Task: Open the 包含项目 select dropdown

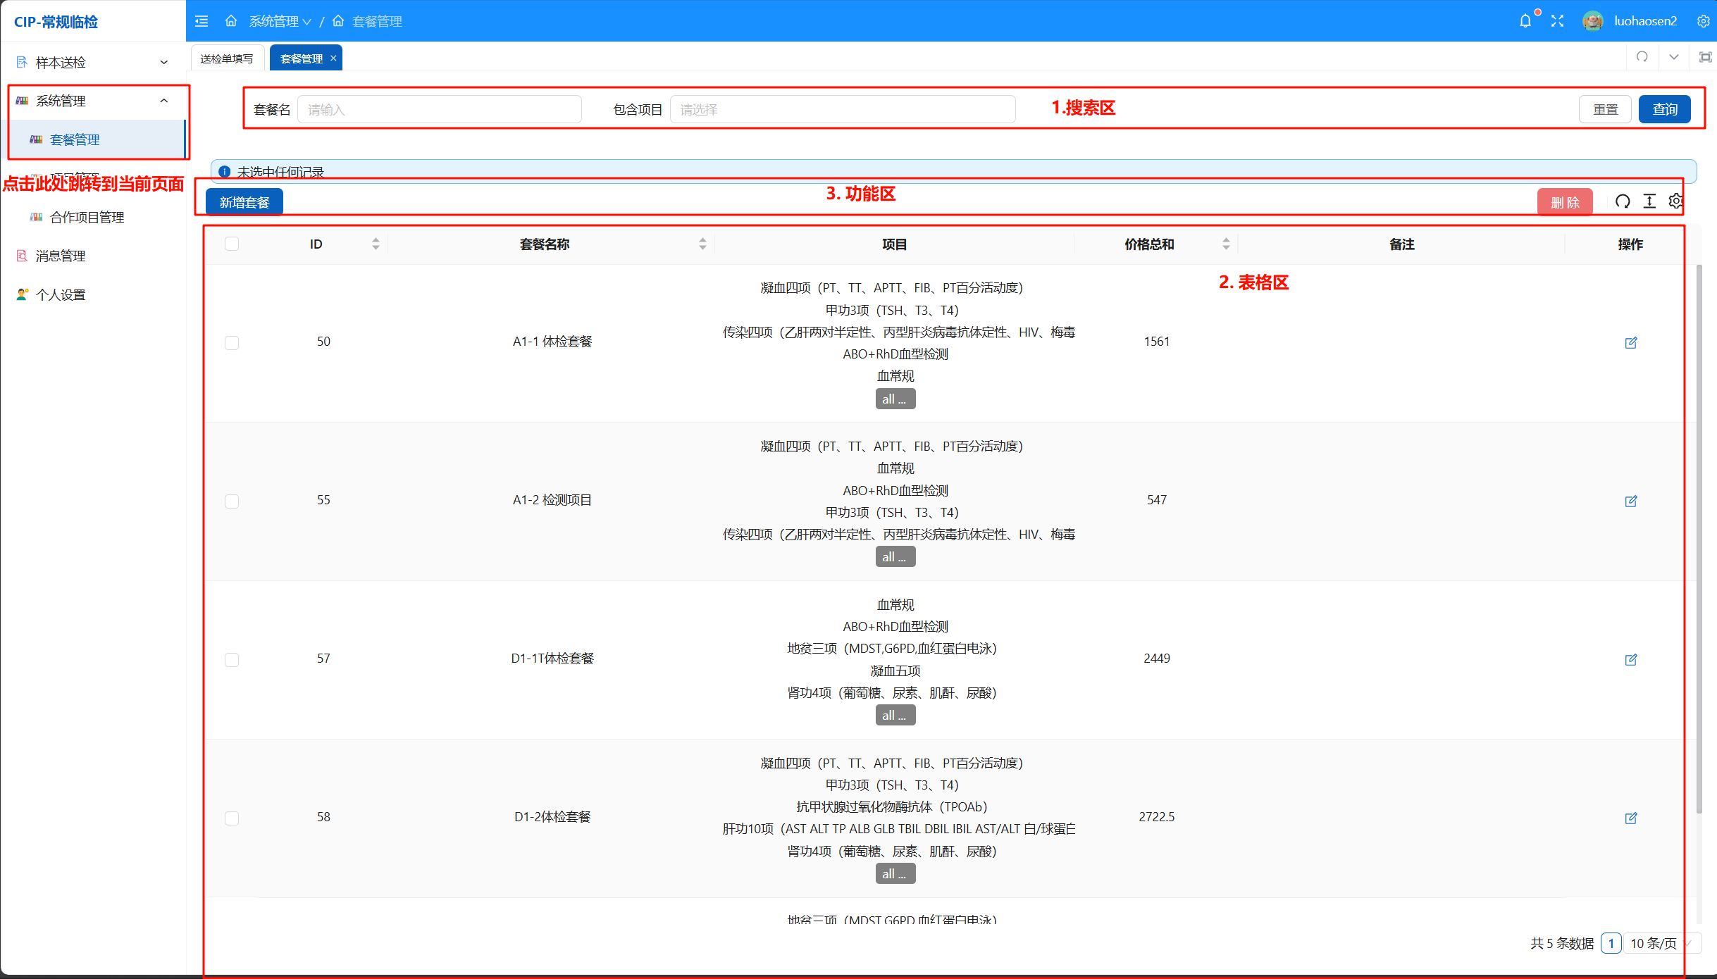Action: coord(842,109)
